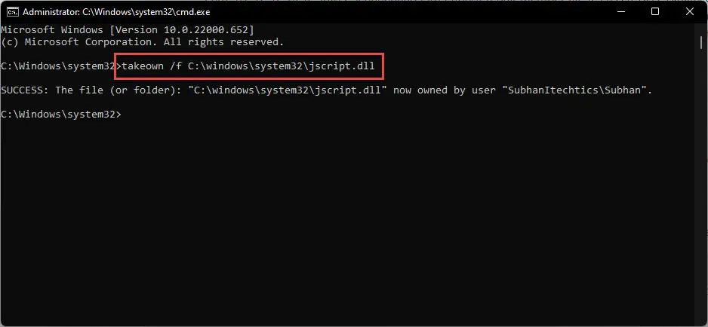Click the prompt path before the takeown command
708x327 pixels.
(x=58, y=66)
